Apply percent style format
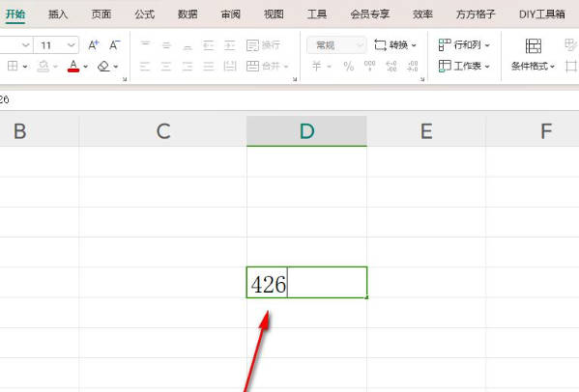The width and height of the screenshot is (579, 392). (349, 67)
